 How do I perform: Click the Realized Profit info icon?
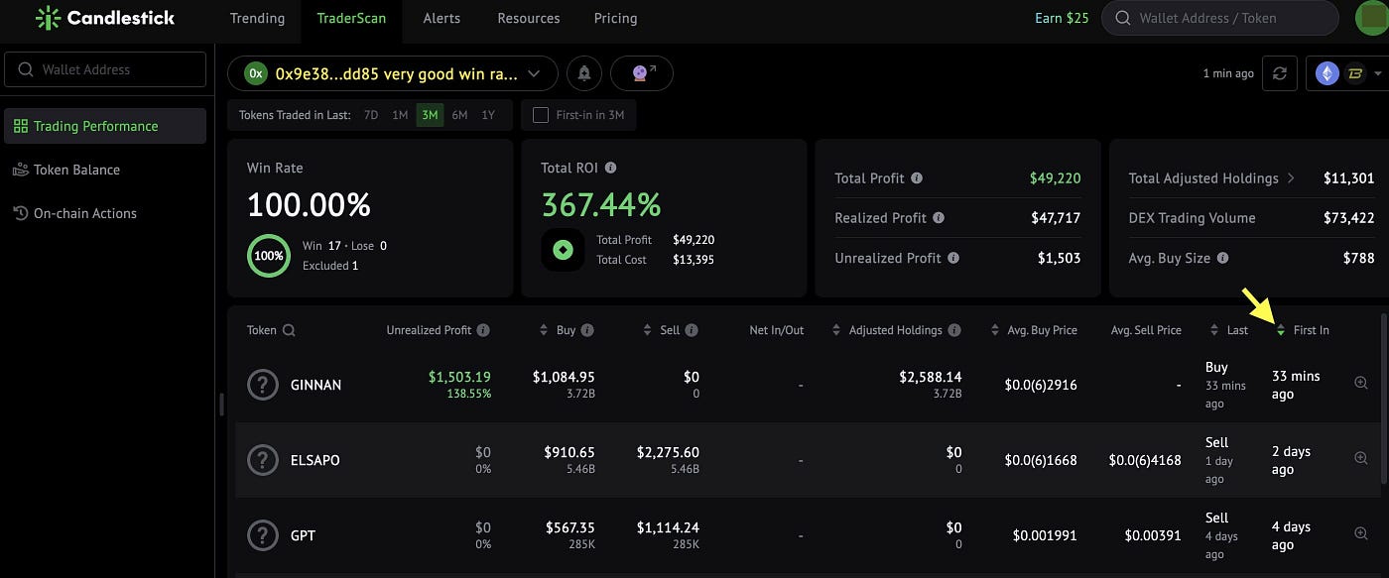point(939,218)
